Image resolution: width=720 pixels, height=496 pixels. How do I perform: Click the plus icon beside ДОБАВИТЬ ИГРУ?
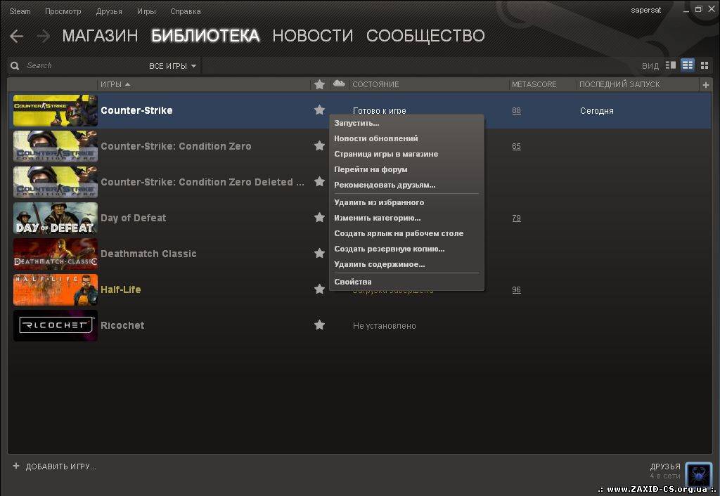(x=16, y=466)
